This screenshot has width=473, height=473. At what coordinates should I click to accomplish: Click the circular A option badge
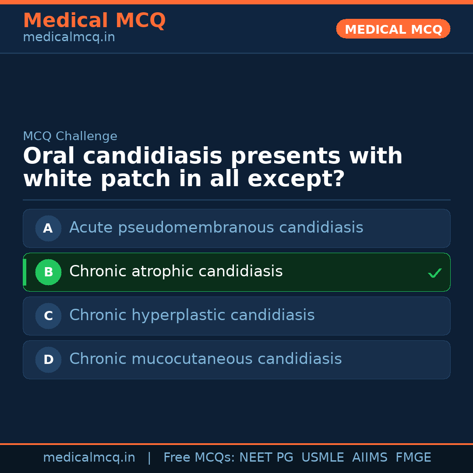pyautogui.click(x=48, y=228)
